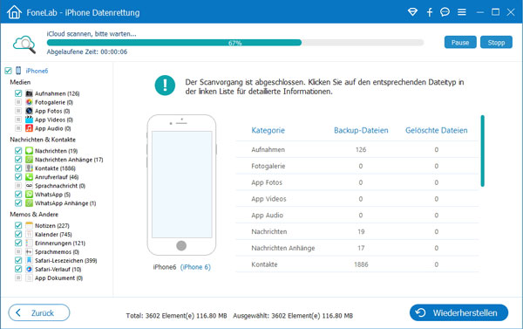Click the Nachrichten Anhänge table row
Screen dimensions: 523x329
click(x=357, y=248)
